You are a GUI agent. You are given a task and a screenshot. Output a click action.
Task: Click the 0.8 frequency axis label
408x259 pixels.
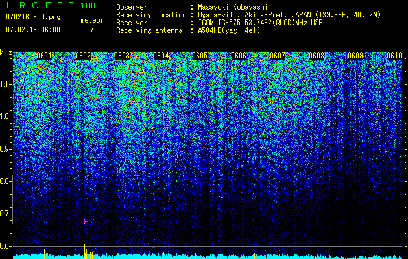[5, 181]
